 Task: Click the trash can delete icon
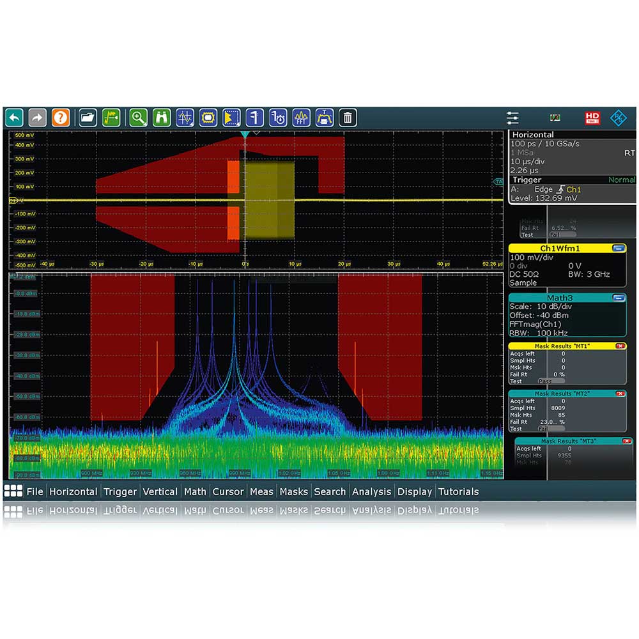point(348,118)
